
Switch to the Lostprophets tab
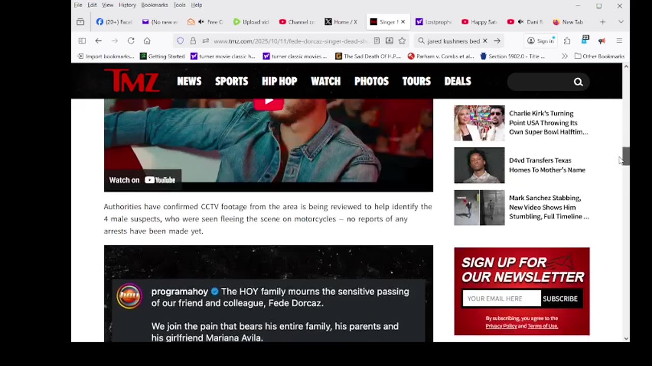pos(433,22)
